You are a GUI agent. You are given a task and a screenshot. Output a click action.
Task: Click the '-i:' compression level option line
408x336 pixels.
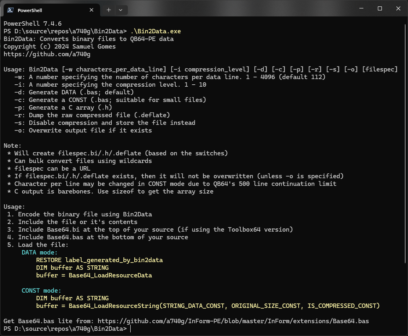[x=110, y=84]
